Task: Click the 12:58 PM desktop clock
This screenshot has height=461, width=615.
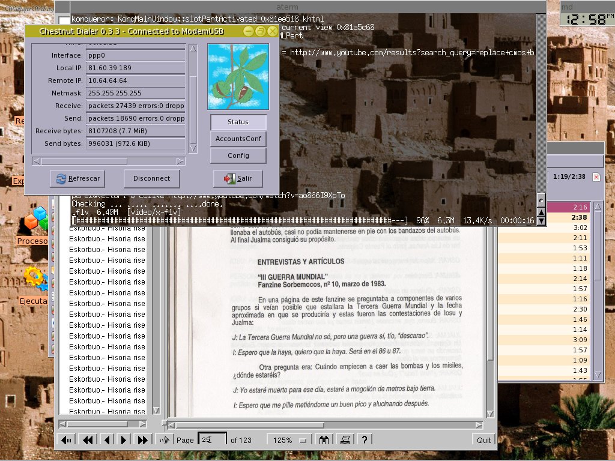Action: click(587, 19)
